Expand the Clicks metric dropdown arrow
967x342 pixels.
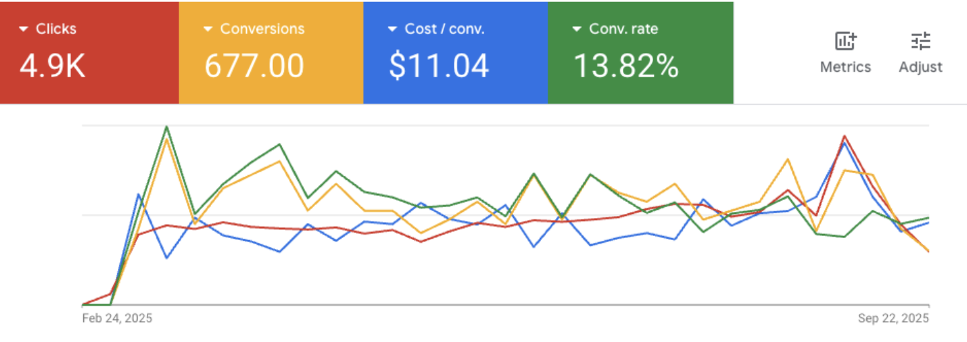click(23, 30)
